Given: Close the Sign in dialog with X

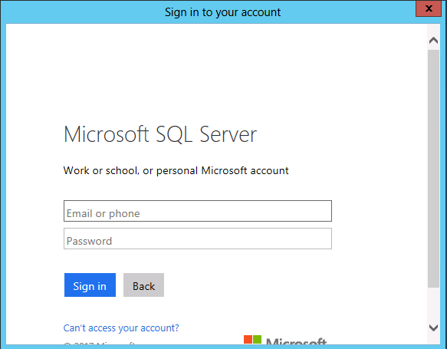Looking at the screenshot, I should click(x=429, y=8).
